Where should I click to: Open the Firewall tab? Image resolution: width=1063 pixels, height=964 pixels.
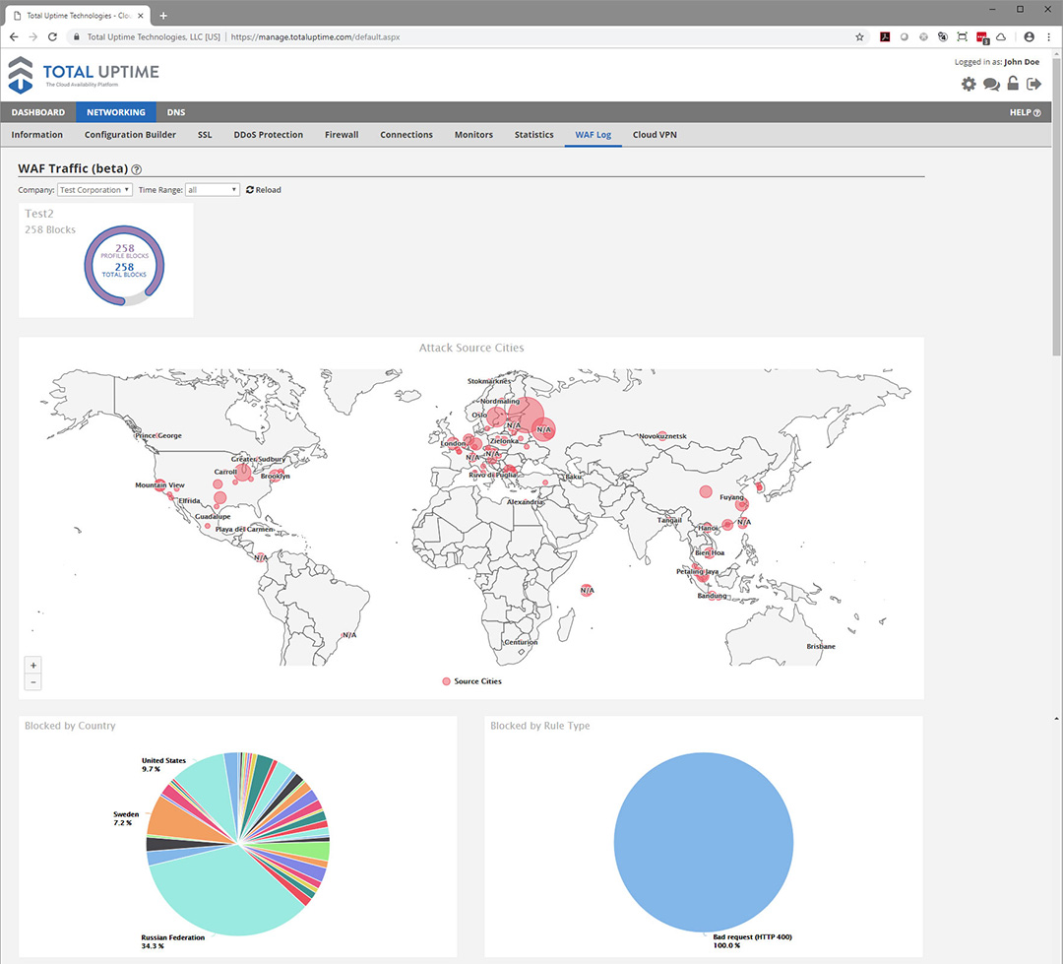click(342, 134)
